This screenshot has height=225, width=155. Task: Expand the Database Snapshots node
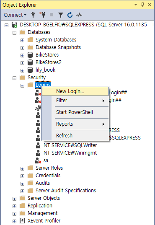(22, 48)
